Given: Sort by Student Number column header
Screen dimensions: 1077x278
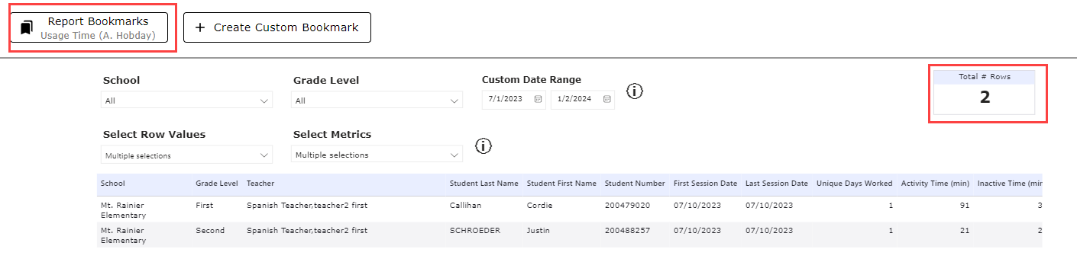Looking at the screenshot, I should point(635,184).
